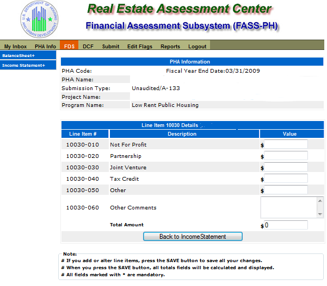Select the Joint Venture value field
The height and width of the screenshot is (286, 327).
[286, 167]
